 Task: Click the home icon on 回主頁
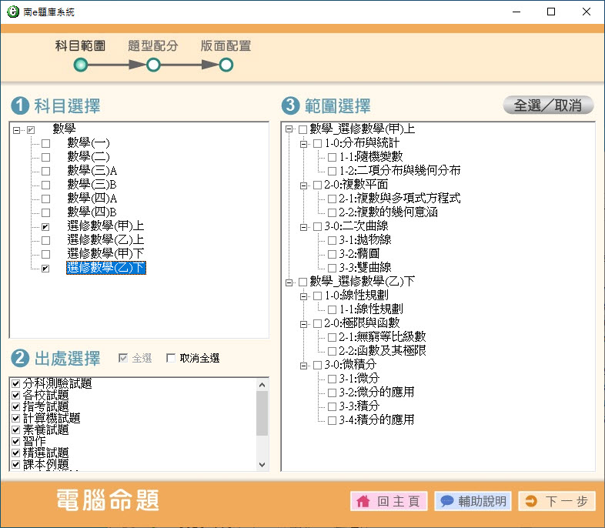click(363, 502)
